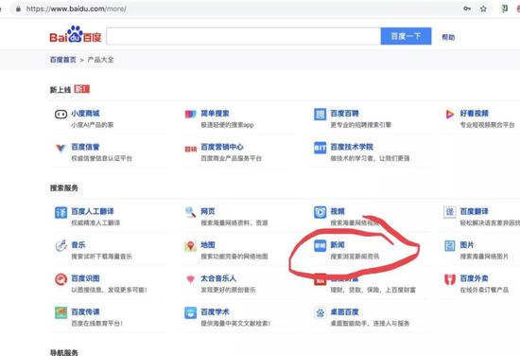Open the 百度识图 icon

click(61, 279)
